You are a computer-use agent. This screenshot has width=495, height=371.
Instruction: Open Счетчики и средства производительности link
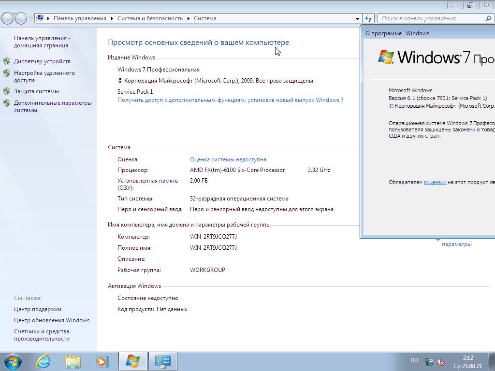click(x=42, y=335)
